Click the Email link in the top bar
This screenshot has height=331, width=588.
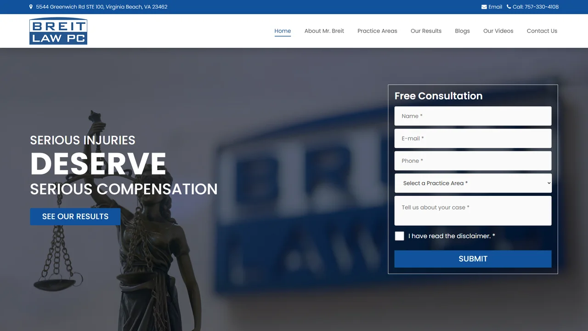coord(495,7)
